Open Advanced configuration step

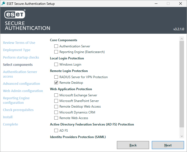coord(21,83)
